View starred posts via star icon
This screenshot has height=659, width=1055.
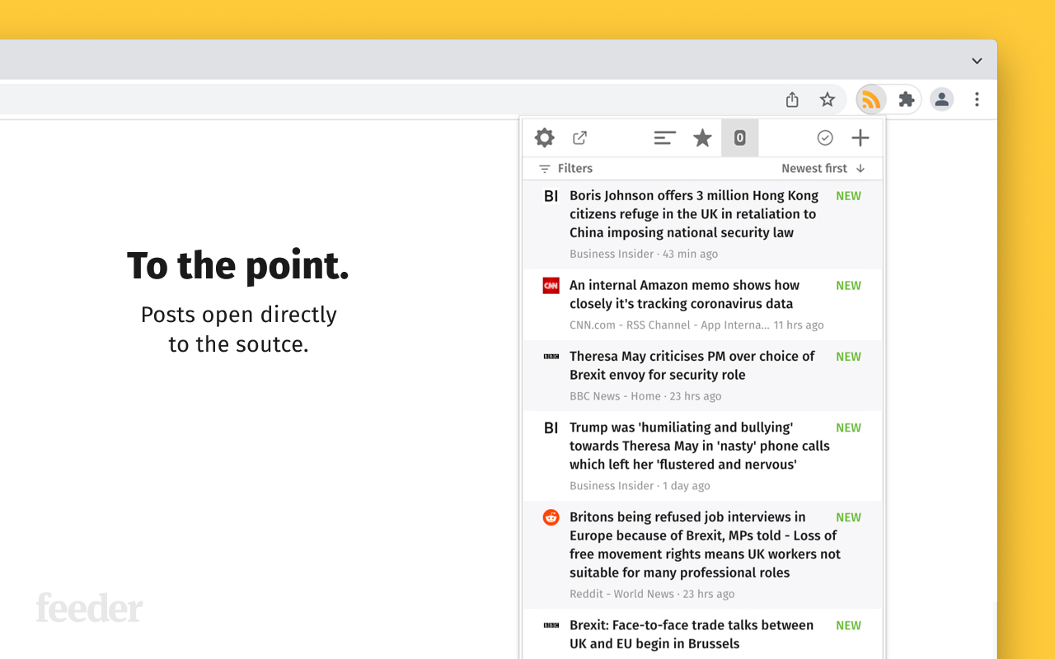(x=702, y=138)
